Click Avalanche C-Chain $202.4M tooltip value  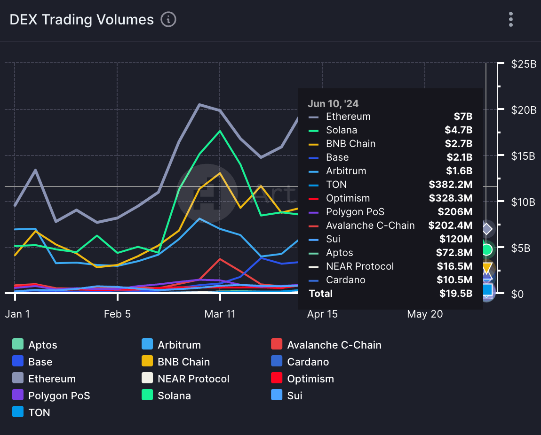click(450, 225)
